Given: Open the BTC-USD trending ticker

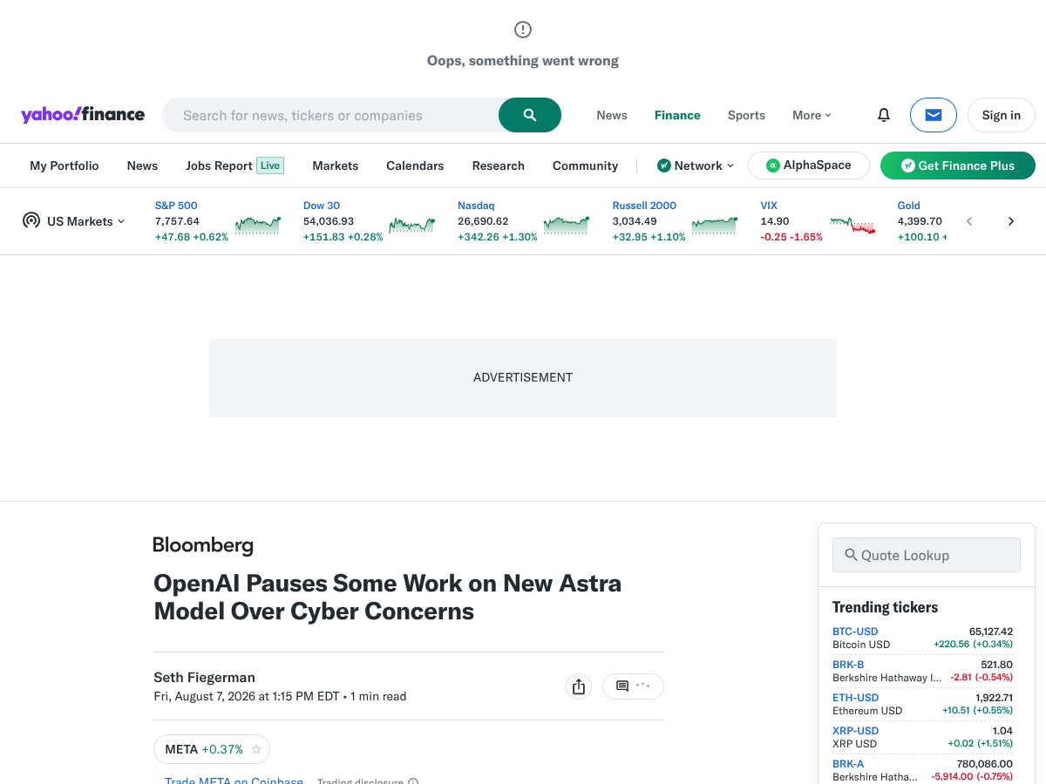Looking at the screenshot, I should [x=855, y=632].
